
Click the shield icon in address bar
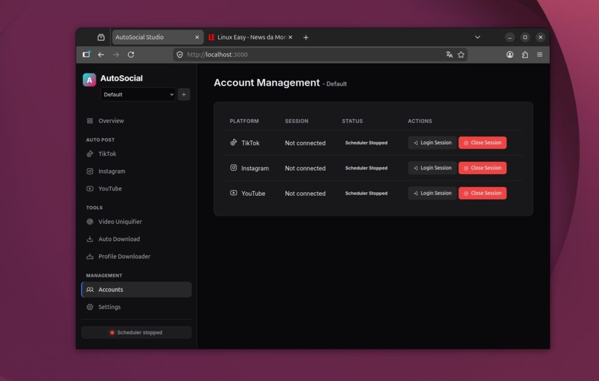coord(180,54)
